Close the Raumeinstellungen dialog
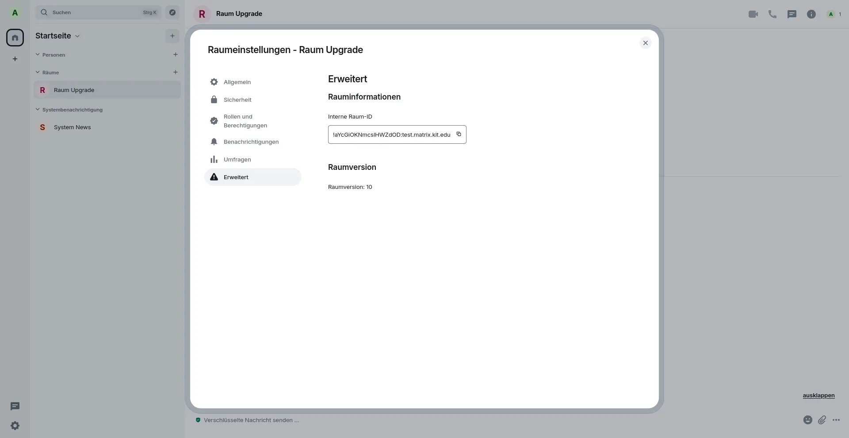 tap(645, 43)
